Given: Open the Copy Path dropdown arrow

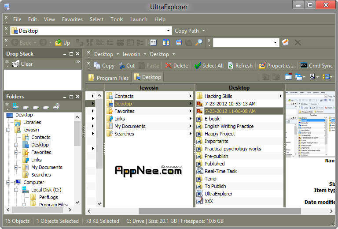Looking at the screenshot, I should click(203, 31).
